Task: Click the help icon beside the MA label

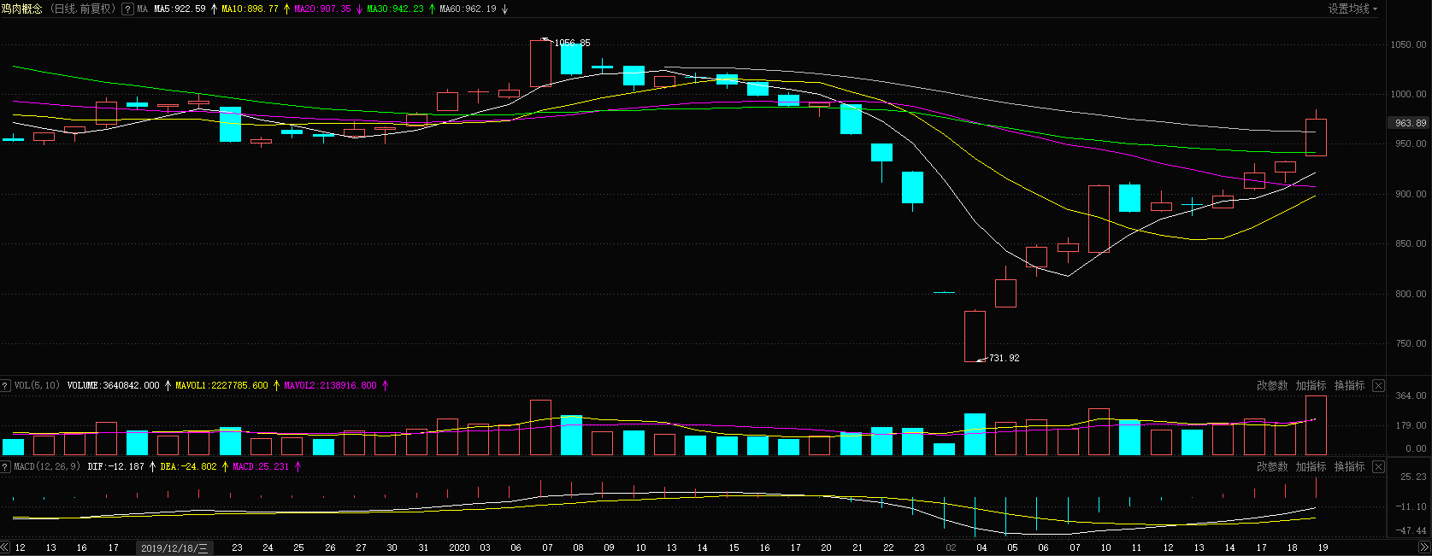Action: tap(127, 9)
